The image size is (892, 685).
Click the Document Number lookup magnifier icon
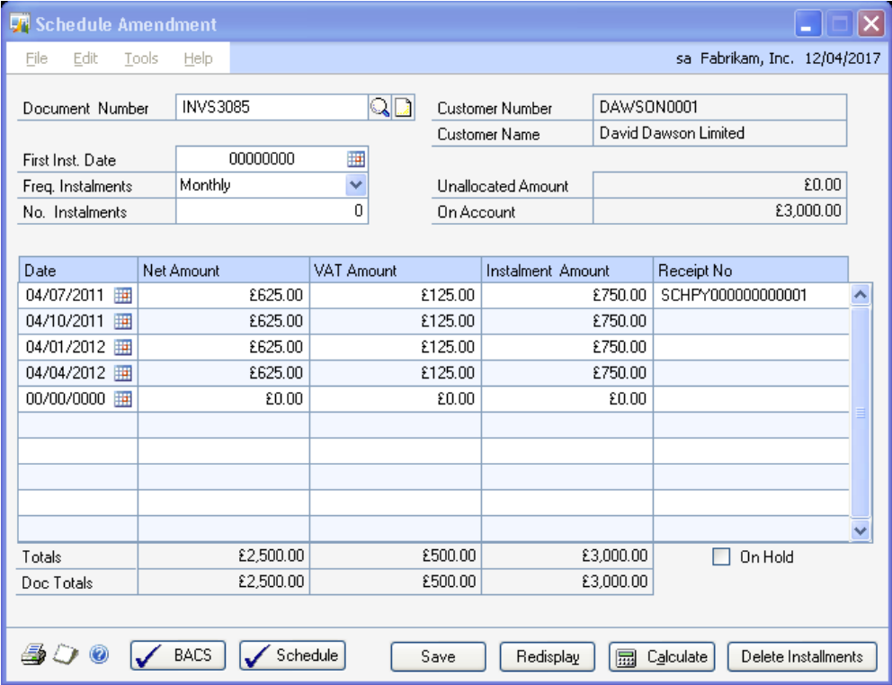[379, 108]
